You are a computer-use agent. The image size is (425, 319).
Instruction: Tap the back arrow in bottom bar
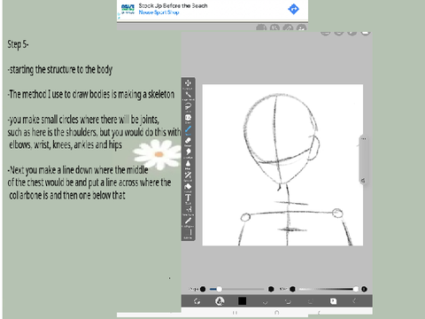click(x=354, y=301)
